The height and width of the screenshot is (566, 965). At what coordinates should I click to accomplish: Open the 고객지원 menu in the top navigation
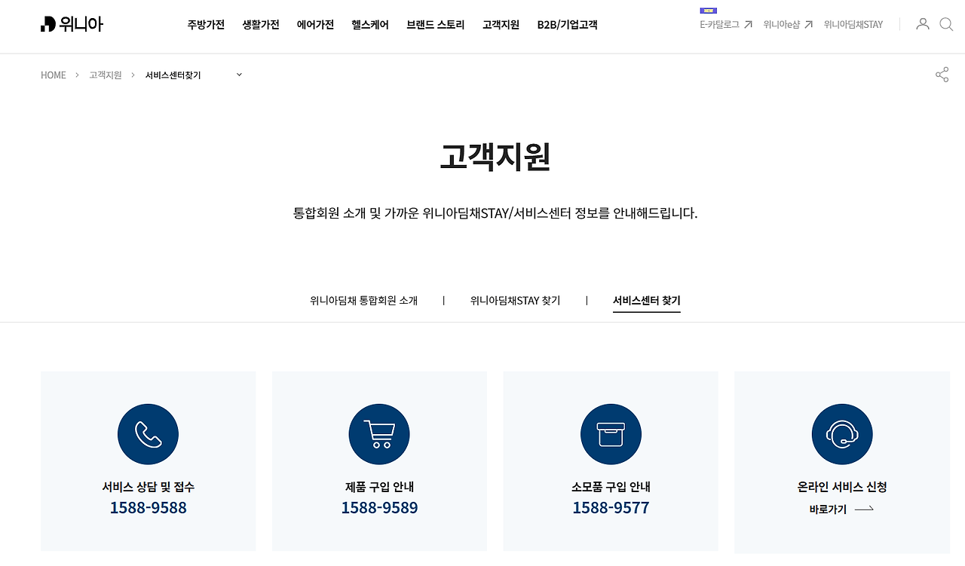501,25
